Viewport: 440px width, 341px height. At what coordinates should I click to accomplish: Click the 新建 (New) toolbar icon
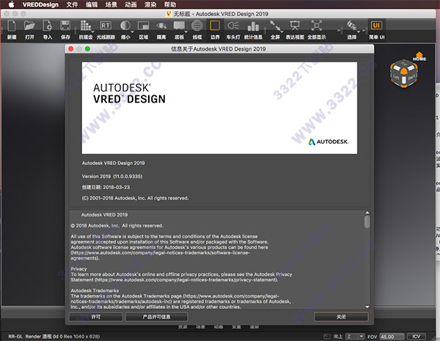[x=11, y=26]
